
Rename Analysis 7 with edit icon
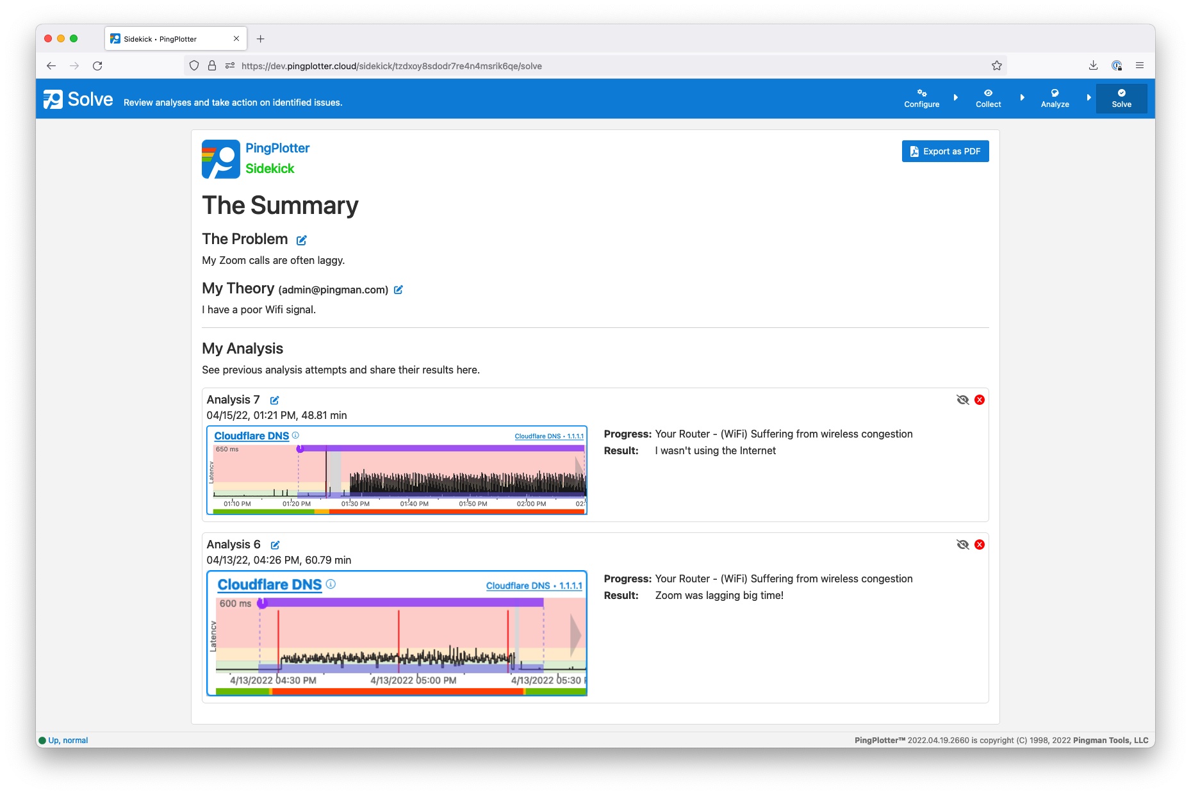click(274, 400)
